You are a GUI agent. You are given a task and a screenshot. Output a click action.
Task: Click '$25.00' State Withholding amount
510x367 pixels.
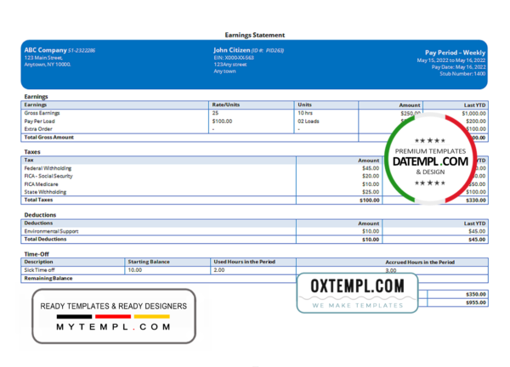[x=371, y=192]
